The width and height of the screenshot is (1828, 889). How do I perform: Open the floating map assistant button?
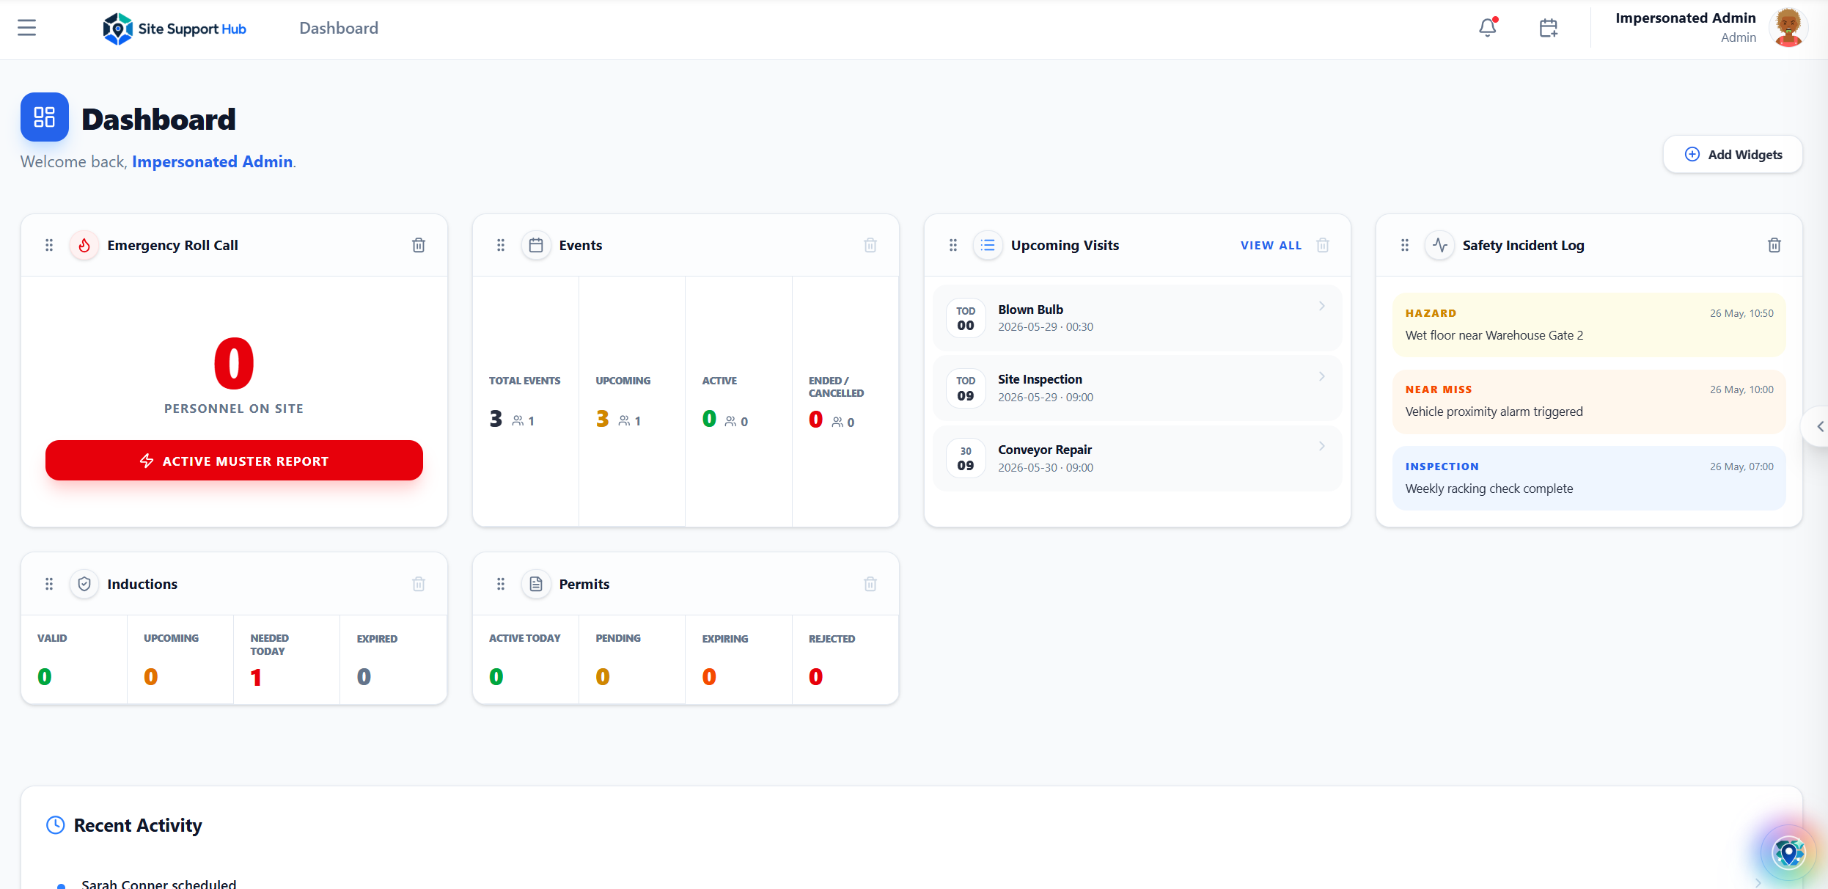pyautogui.click(x=1788, y=853)
